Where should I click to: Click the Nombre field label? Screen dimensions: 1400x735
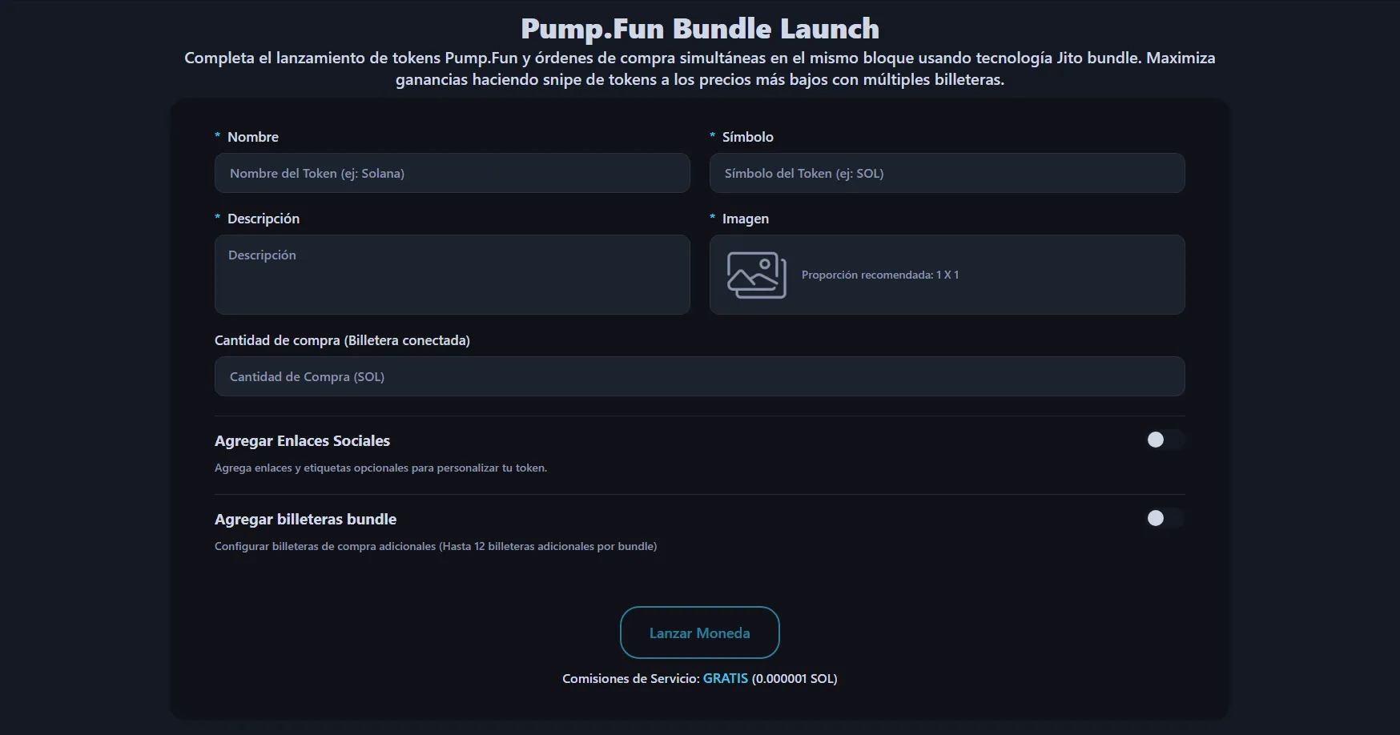[253, 137]
